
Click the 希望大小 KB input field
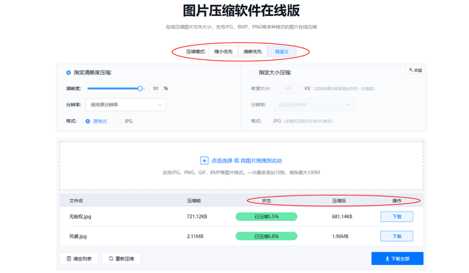tap(288, 89)
